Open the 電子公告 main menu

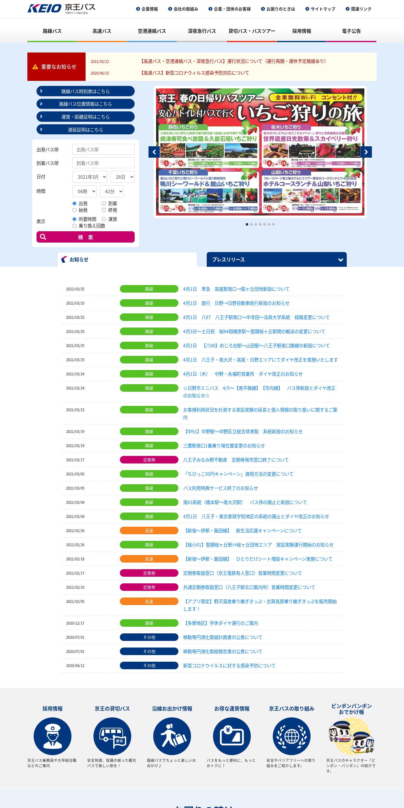[351, 31]
